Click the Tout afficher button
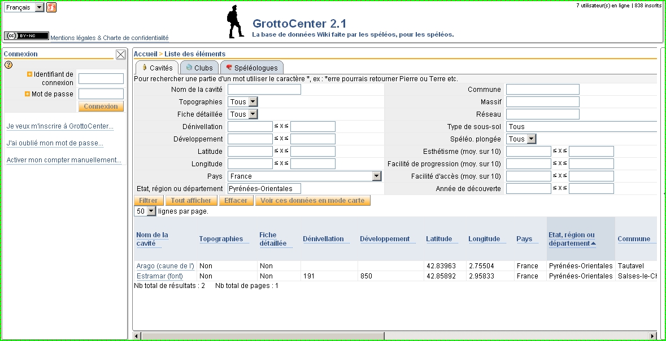Image resolution: width=666 pixels, height=341 pixels. [191, 200]
